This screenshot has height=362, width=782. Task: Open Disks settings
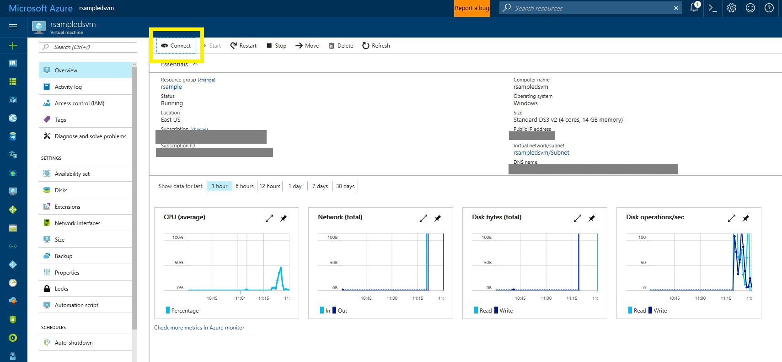[x=86, y=190]
